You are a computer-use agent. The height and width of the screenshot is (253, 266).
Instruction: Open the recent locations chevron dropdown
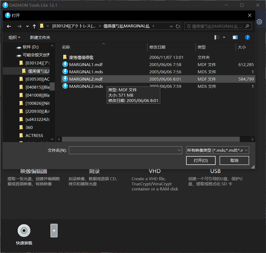coord(27,26)
